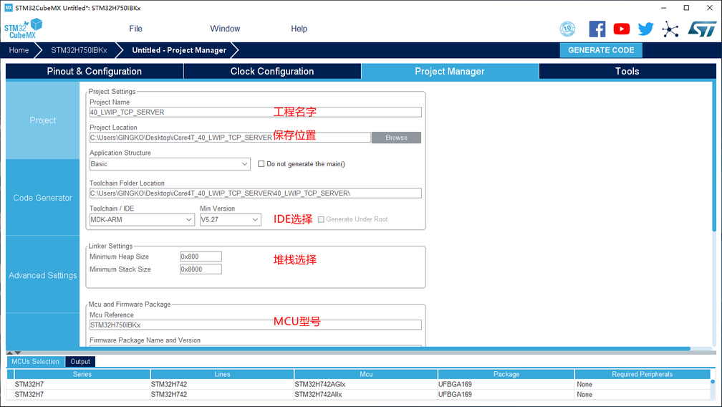Click the STM32CubeMX logo icon

click(x=23, y=29)
